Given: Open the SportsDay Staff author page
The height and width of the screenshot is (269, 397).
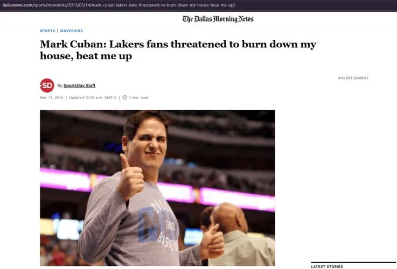Looking at the screenshot, I should point(80,86).
